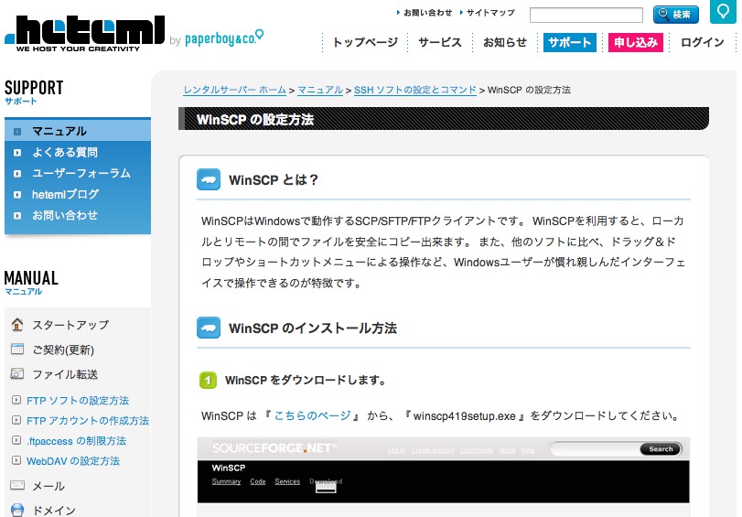The image size is (742, 517).
Task: Click the blue icon beside WinSCP とは？
Action: pyautogui.click(x=209, y=179)
